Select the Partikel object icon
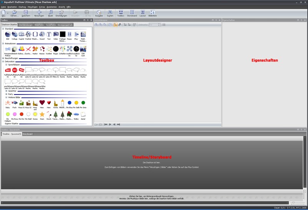The height and width of the screenshot is (210, 308). [28, 35]
